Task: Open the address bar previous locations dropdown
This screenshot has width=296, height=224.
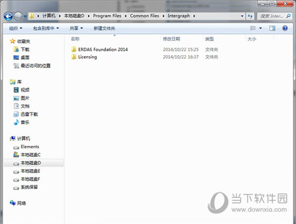Action: tap(242, 16)
